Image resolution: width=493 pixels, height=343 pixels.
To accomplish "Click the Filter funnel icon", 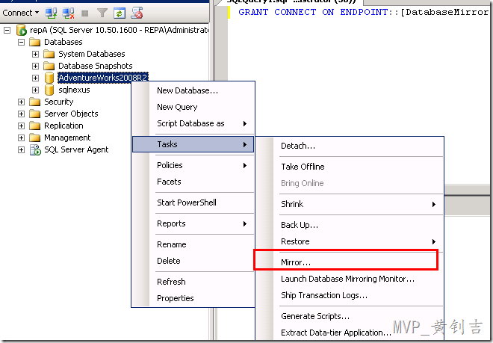I will [102, 13].
